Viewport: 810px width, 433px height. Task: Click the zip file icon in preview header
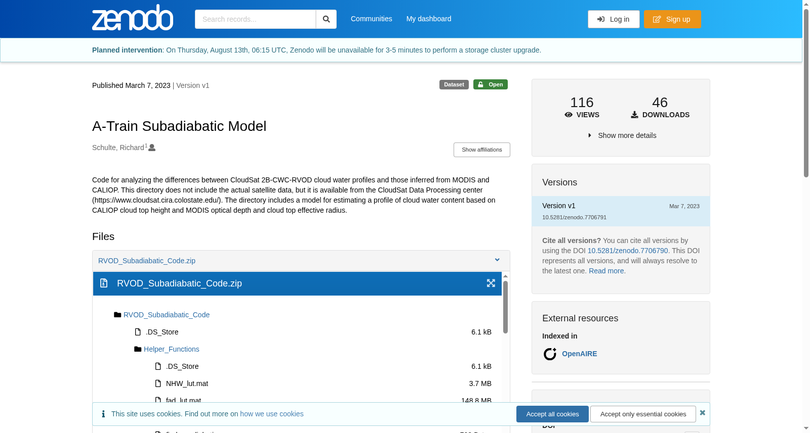(104, 283)
